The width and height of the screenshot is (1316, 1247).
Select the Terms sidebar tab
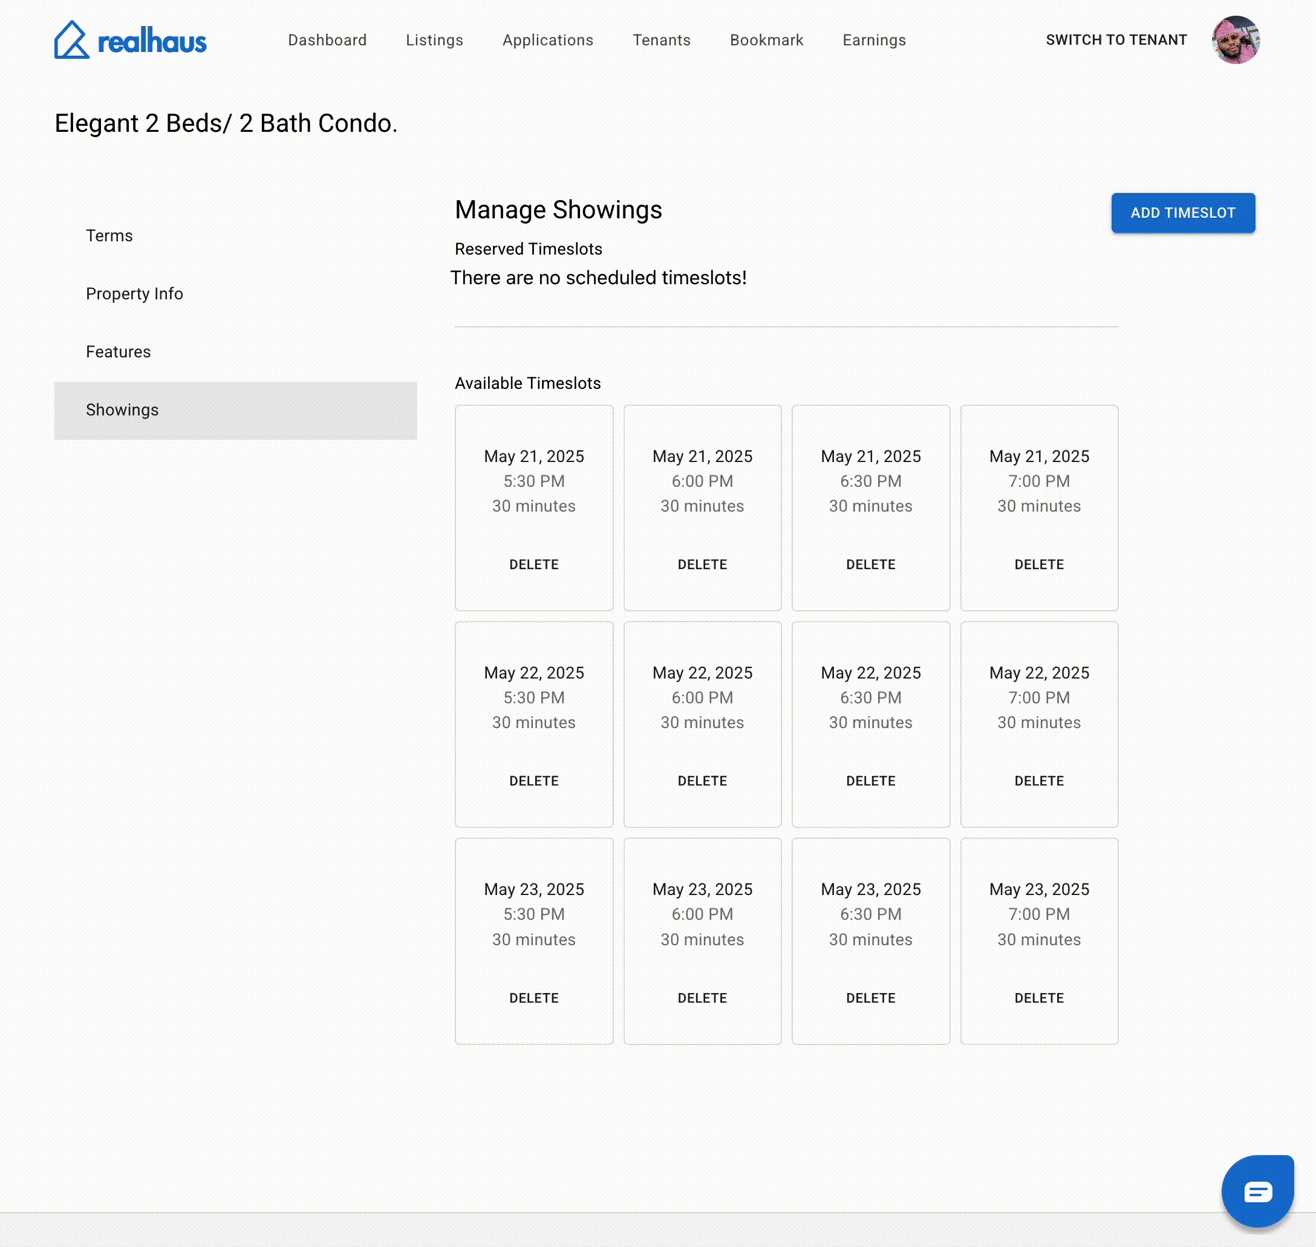109,235
